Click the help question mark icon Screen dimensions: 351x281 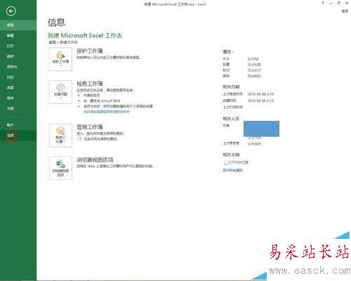tap(323, 4)
